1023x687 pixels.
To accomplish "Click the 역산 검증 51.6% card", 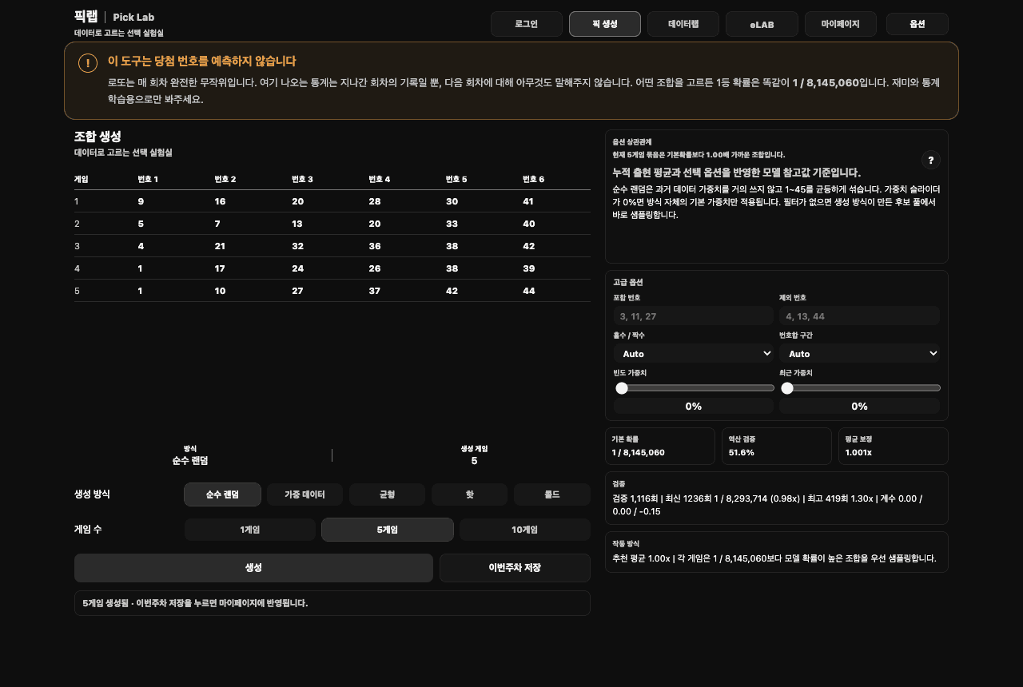I will 777,446.
